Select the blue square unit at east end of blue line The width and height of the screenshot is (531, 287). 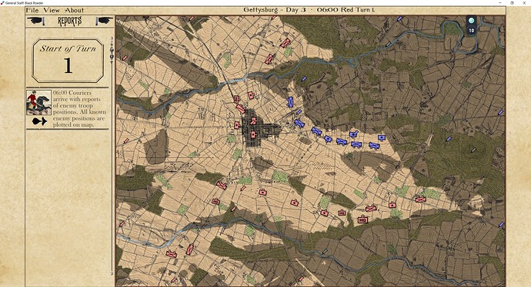[382, 137]
